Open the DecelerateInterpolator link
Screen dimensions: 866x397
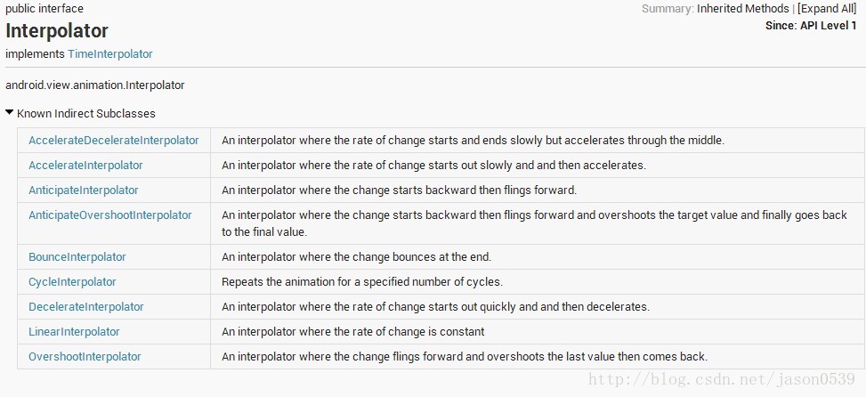86,307
